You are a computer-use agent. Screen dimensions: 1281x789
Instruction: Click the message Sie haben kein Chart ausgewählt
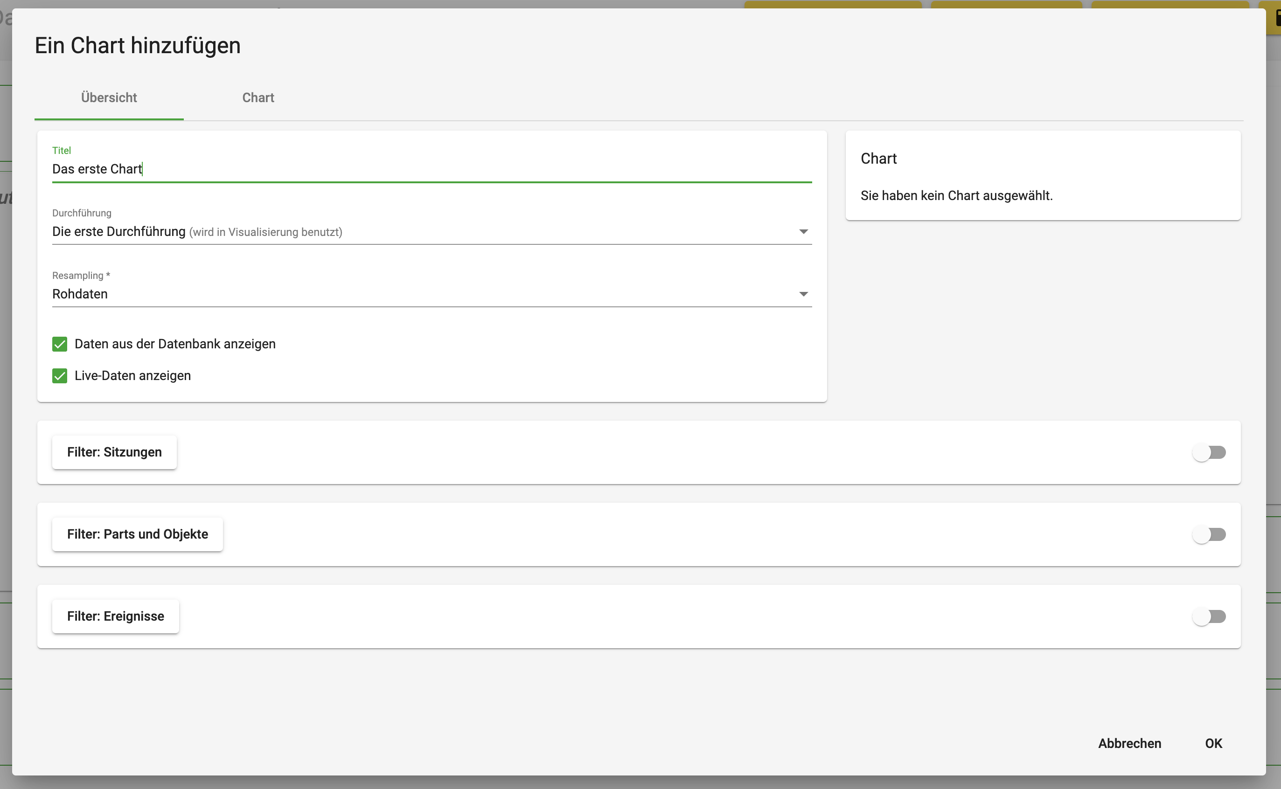pos(956,196)
